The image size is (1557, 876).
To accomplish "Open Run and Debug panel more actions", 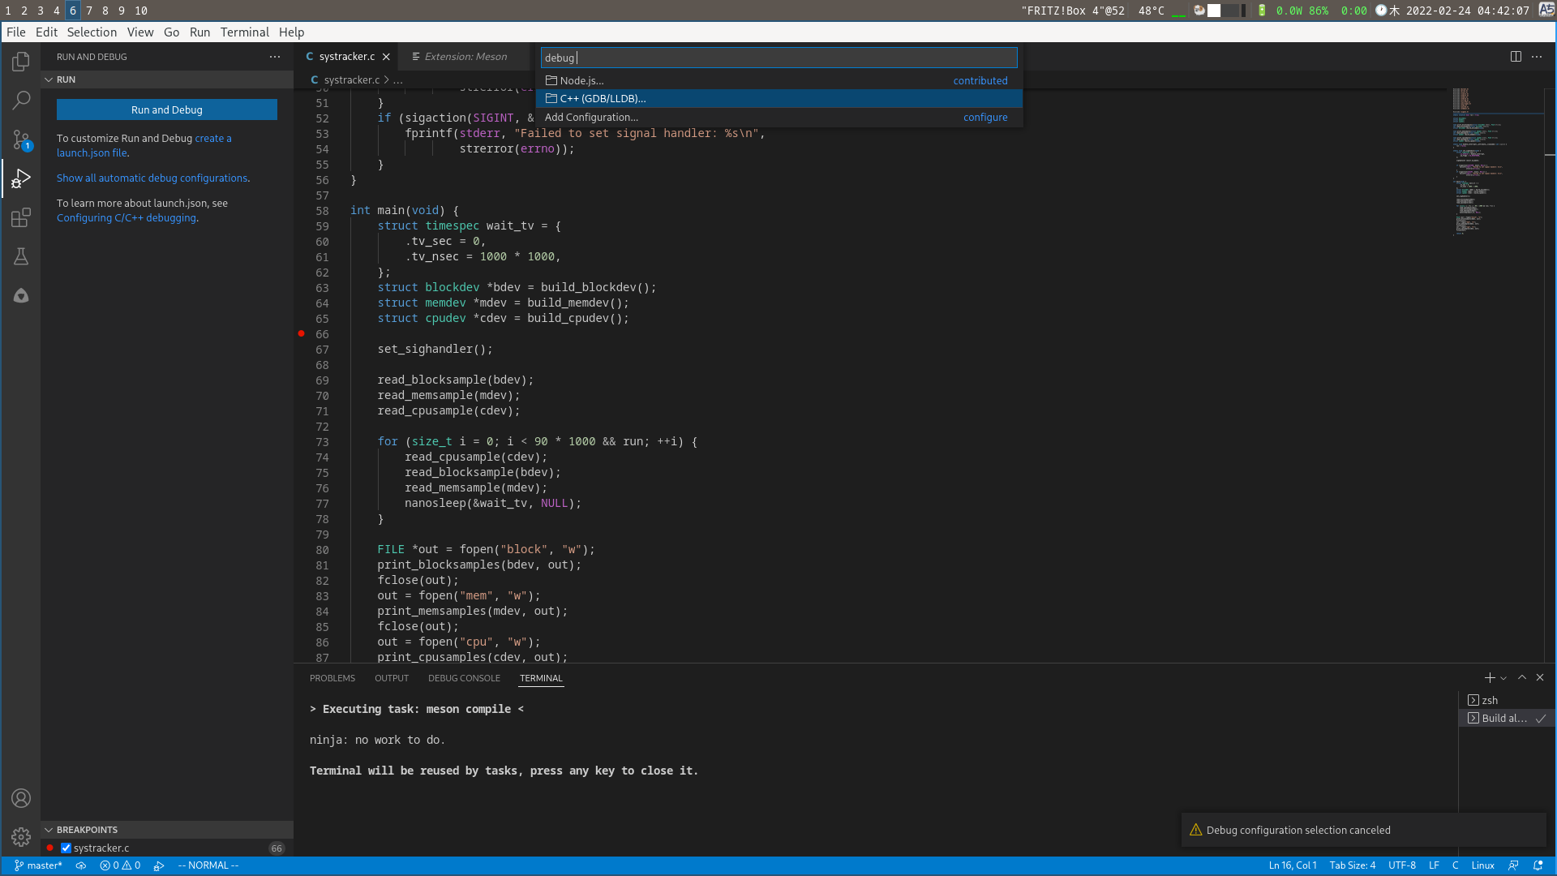I will (275, 57).
